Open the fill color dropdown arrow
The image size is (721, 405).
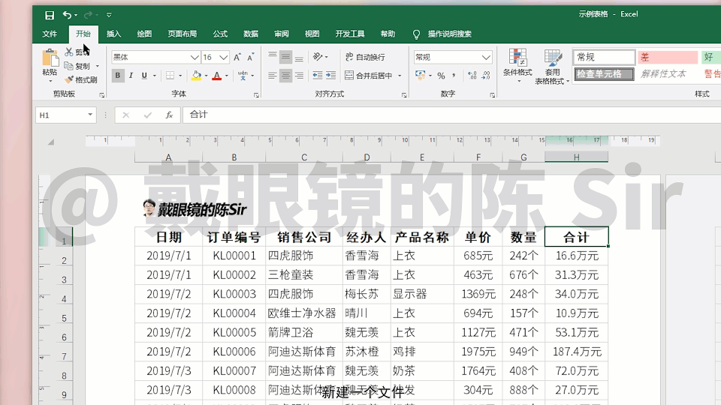[206, 75]
